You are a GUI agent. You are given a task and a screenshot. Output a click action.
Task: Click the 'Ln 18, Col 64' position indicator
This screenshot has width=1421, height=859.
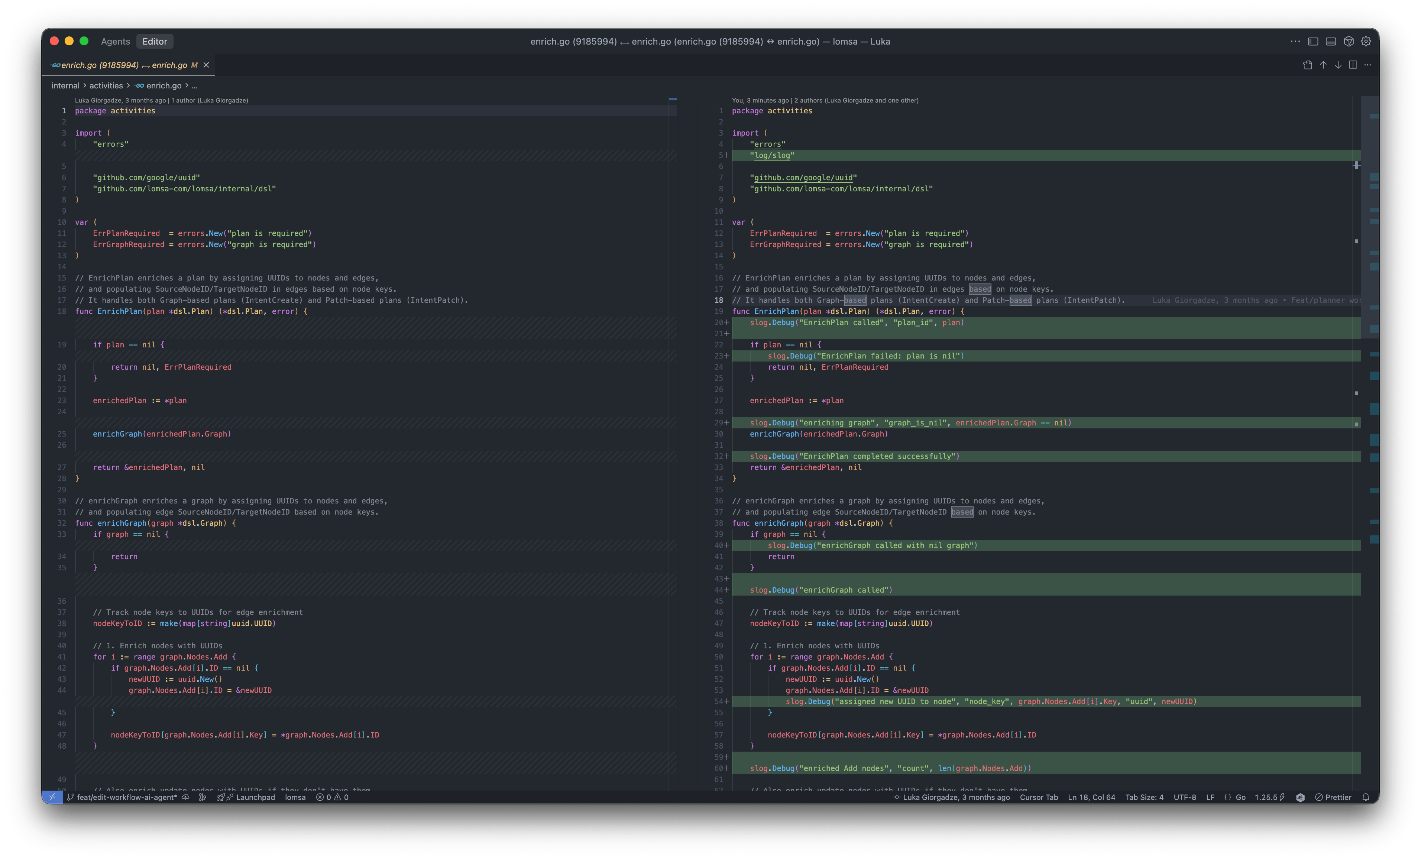(1091, 797)
